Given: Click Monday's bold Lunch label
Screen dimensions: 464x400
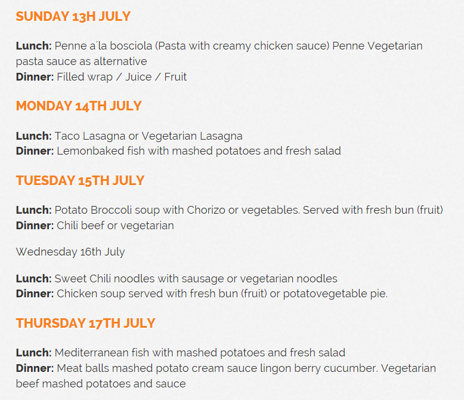Looking at the screenshot, I should (x=34, y=136).
